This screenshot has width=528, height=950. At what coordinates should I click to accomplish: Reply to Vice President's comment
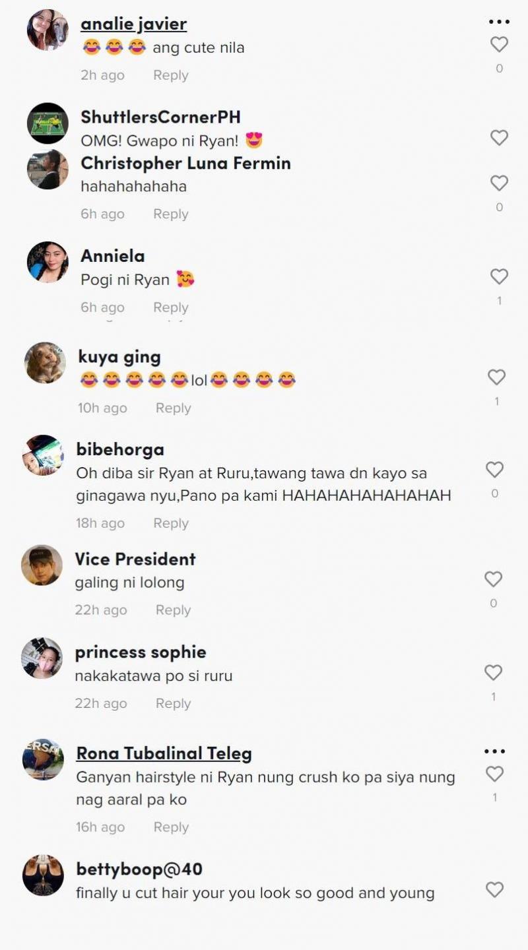pyautogui.click(x=173, y=610)
